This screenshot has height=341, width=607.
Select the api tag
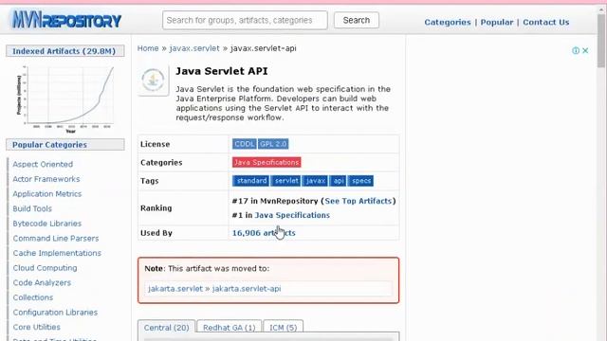(x=338, y=181)
